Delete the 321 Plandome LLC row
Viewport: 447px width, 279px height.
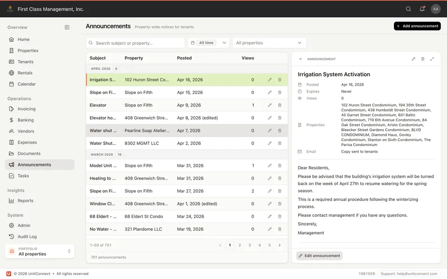pyautogui.click(x=280, y=229)
